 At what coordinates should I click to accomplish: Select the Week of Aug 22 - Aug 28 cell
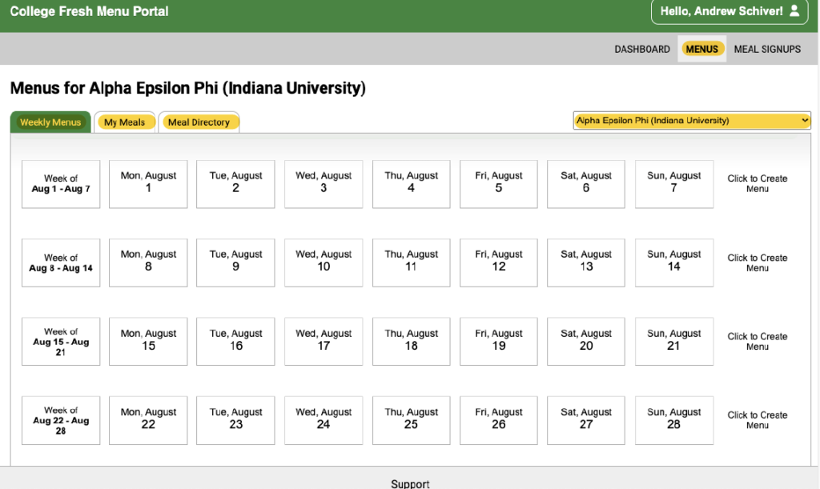pos(61,420)
